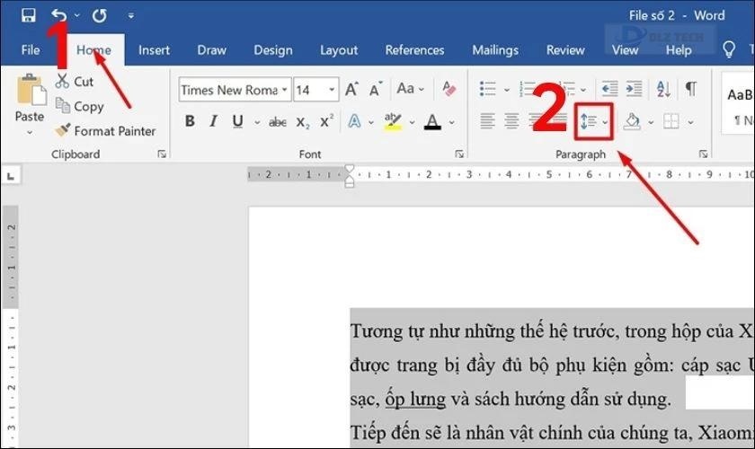Center align the text
This screenshot has width=755, height=449.
point(511,121)
